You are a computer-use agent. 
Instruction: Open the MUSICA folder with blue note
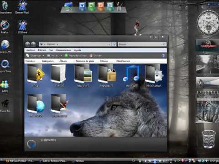click(131, 76)
